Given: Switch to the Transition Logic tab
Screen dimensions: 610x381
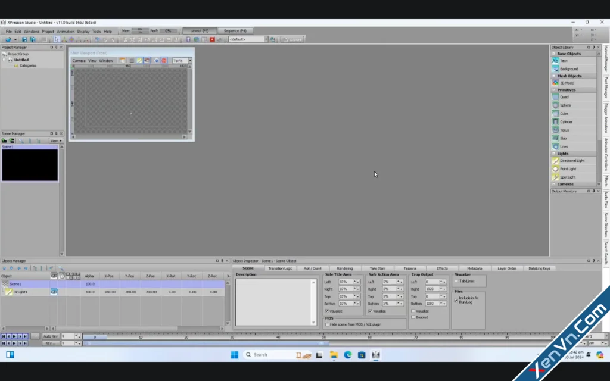Looking at the screenshot, I should (280, 268).
